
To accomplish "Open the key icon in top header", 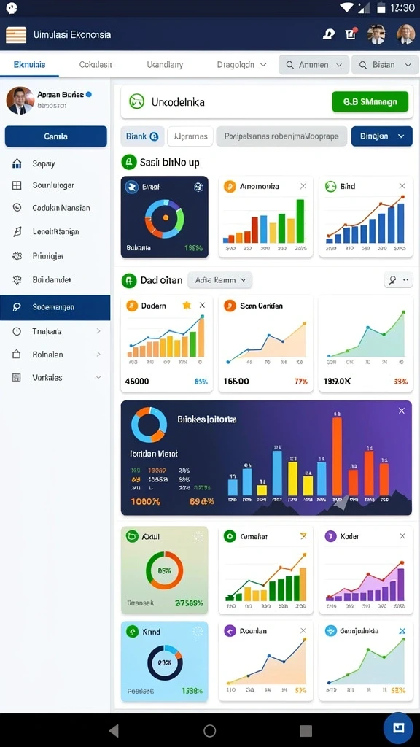I will click(x=329, y=34).
